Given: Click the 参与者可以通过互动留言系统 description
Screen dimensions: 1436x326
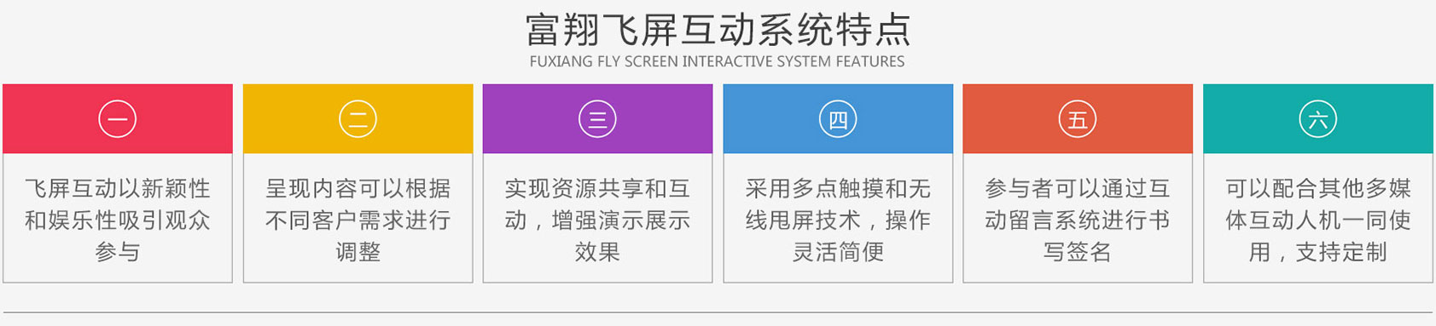Looking at the screenshot, I should (1078, 220).
